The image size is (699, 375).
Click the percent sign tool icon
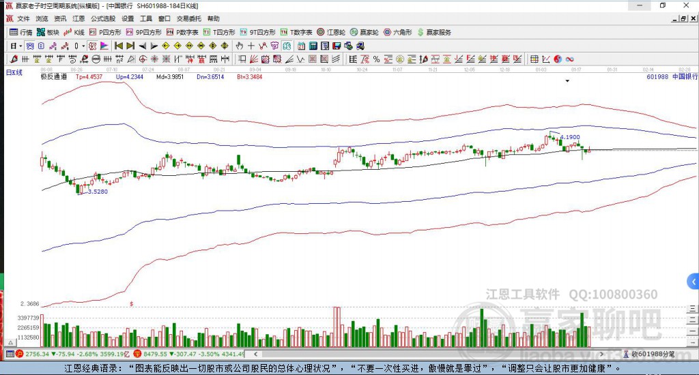pyautogui.click(x=375, y=59)
